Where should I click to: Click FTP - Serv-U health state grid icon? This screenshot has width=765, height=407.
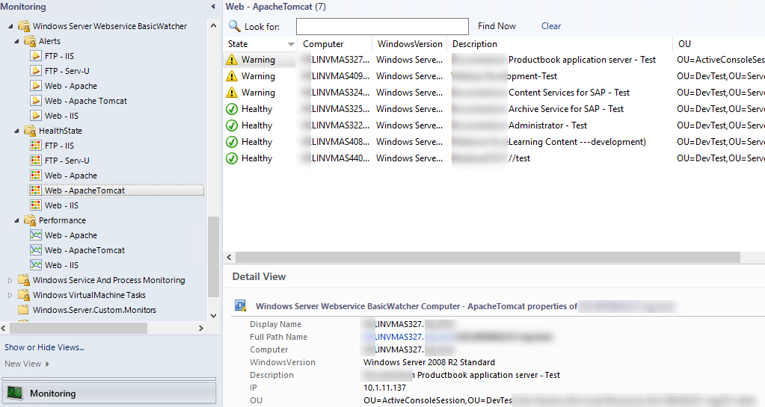tap(36, 161)
